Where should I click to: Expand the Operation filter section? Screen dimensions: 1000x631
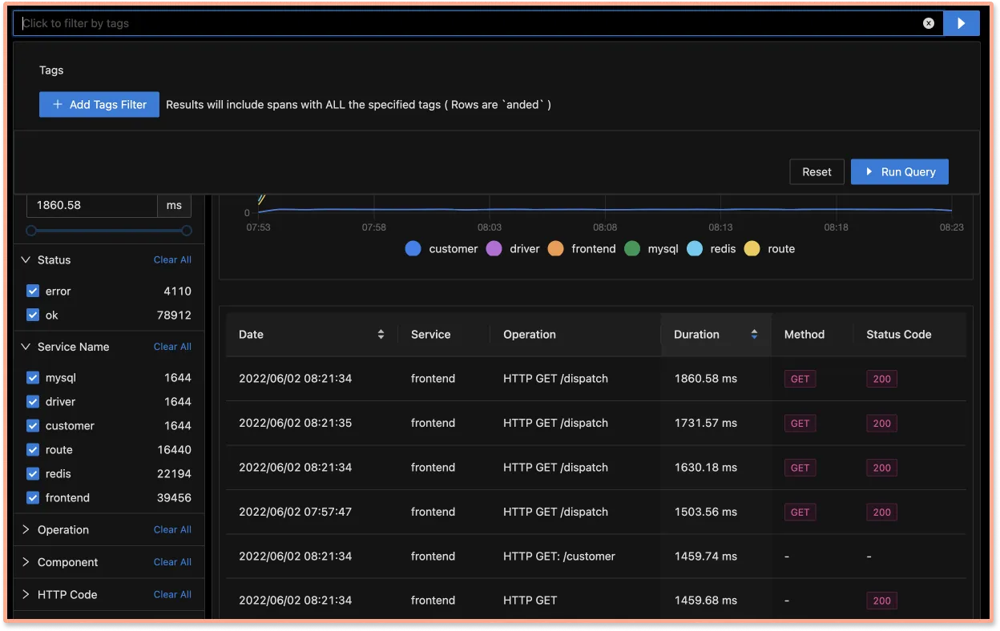tap(26, 529)
